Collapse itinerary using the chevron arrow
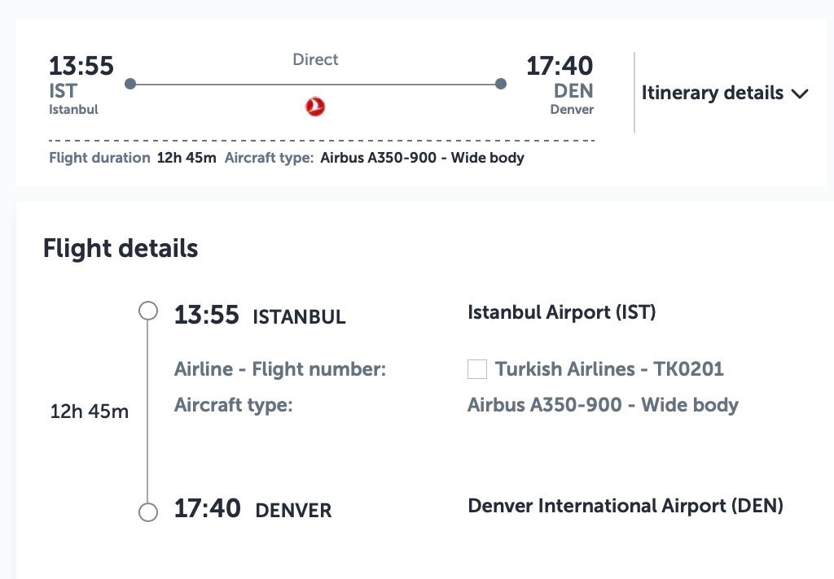Image resolution: width=834 pixels, height=579 pixels. pos(800,94)
